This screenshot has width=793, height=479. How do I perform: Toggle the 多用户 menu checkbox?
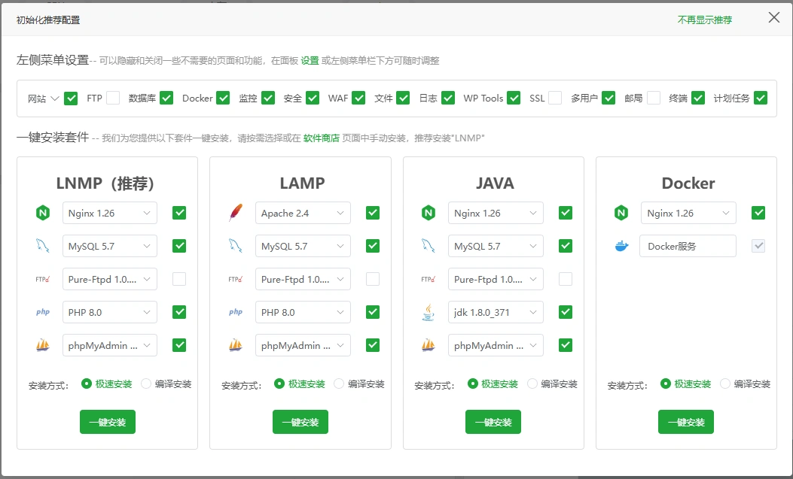pyautogui.click(x=608, y=98)
